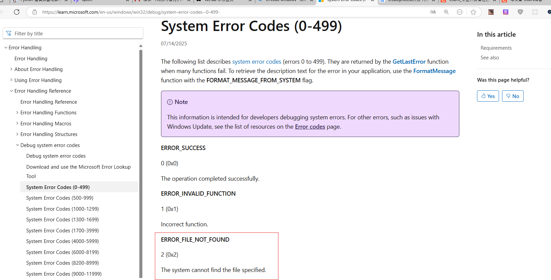View site information lock icon
Viewport: 551px width, 280px height.
tap(35, 12)
